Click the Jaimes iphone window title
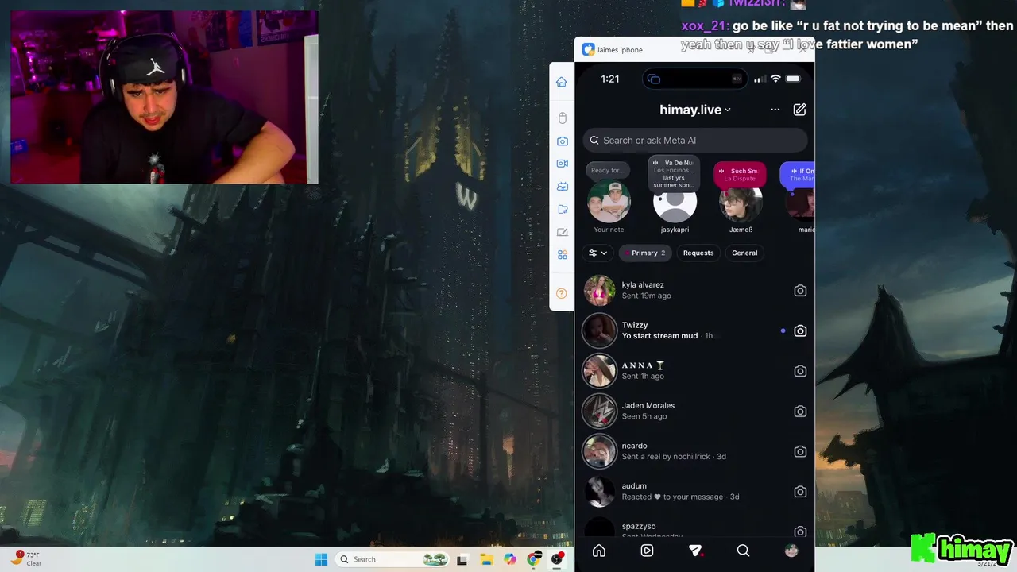Viewport: 1017px width, 572px height. tap(619, 50)
